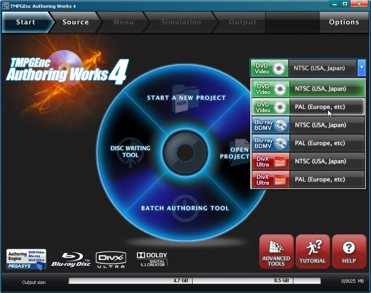This screenshot has height=293, width=371.
Task: Click the output size capacity bar
Action: tap(194, 281)
